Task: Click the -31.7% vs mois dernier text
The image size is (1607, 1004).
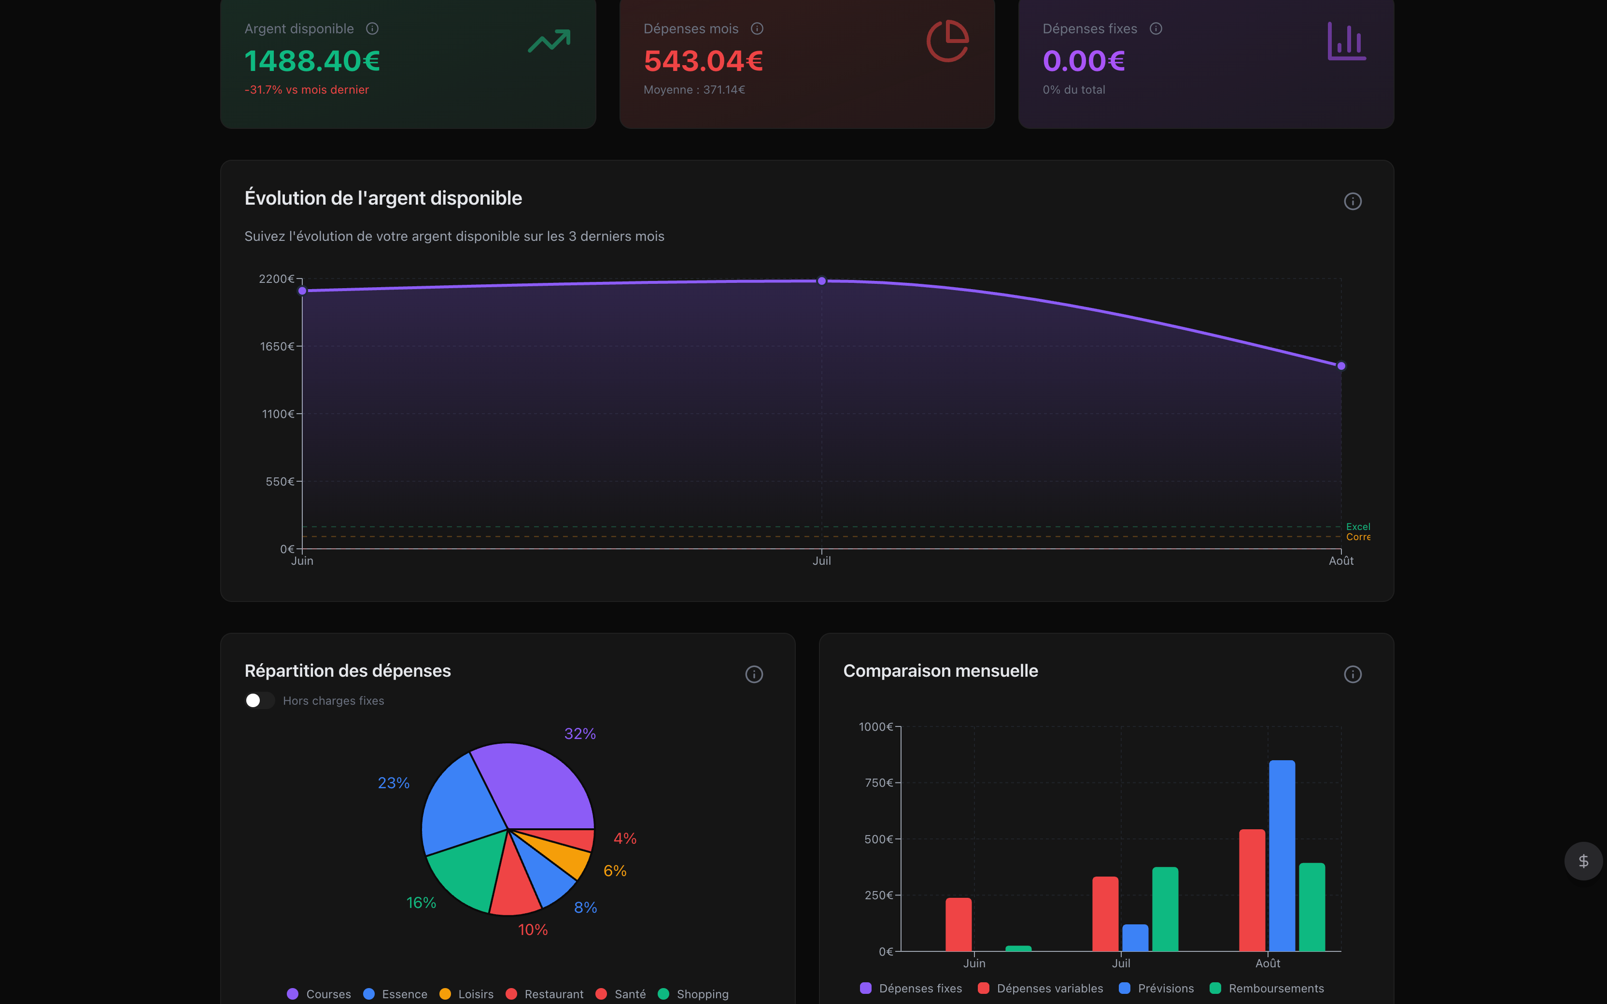Action: click(x=307, y=90)
